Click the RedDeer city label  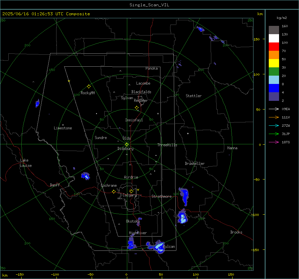[x=141, y=101]
